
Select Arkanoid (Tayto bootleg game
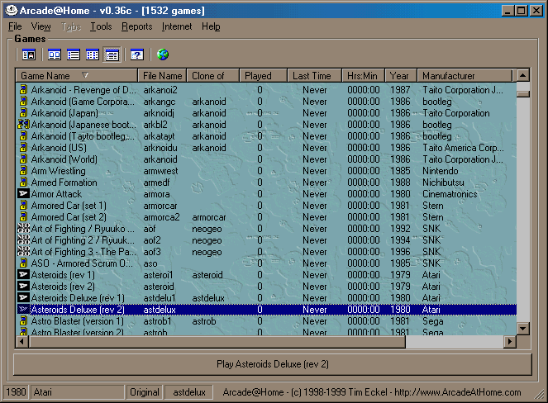[x=266, y=135]
